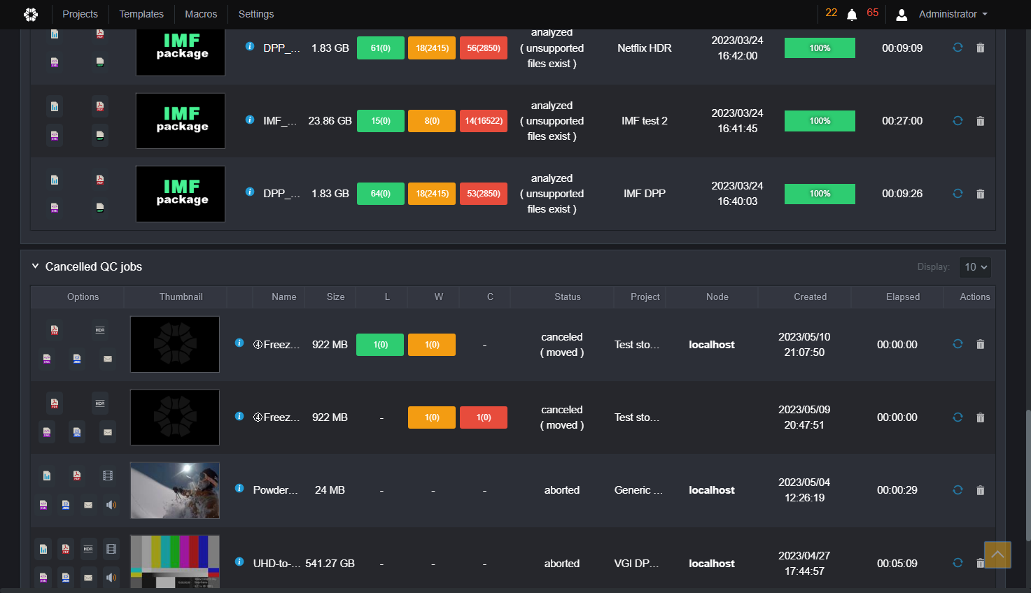Open the Macros menu
The height and width of the screenshot is (593, 1031).
click(201, 14)
